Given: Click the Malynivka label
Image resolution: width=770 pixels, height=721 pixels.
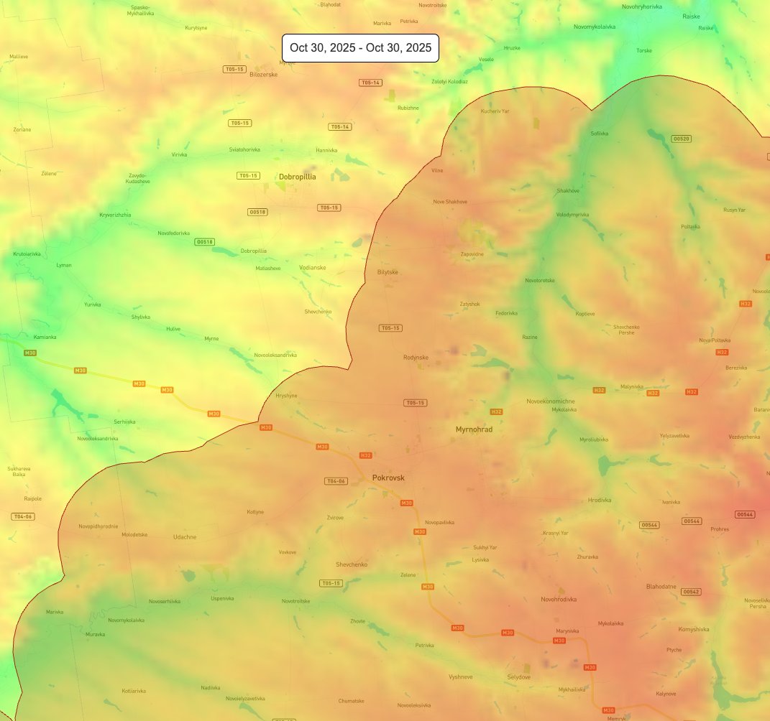Looking at the screenshot, I should 631,386.
